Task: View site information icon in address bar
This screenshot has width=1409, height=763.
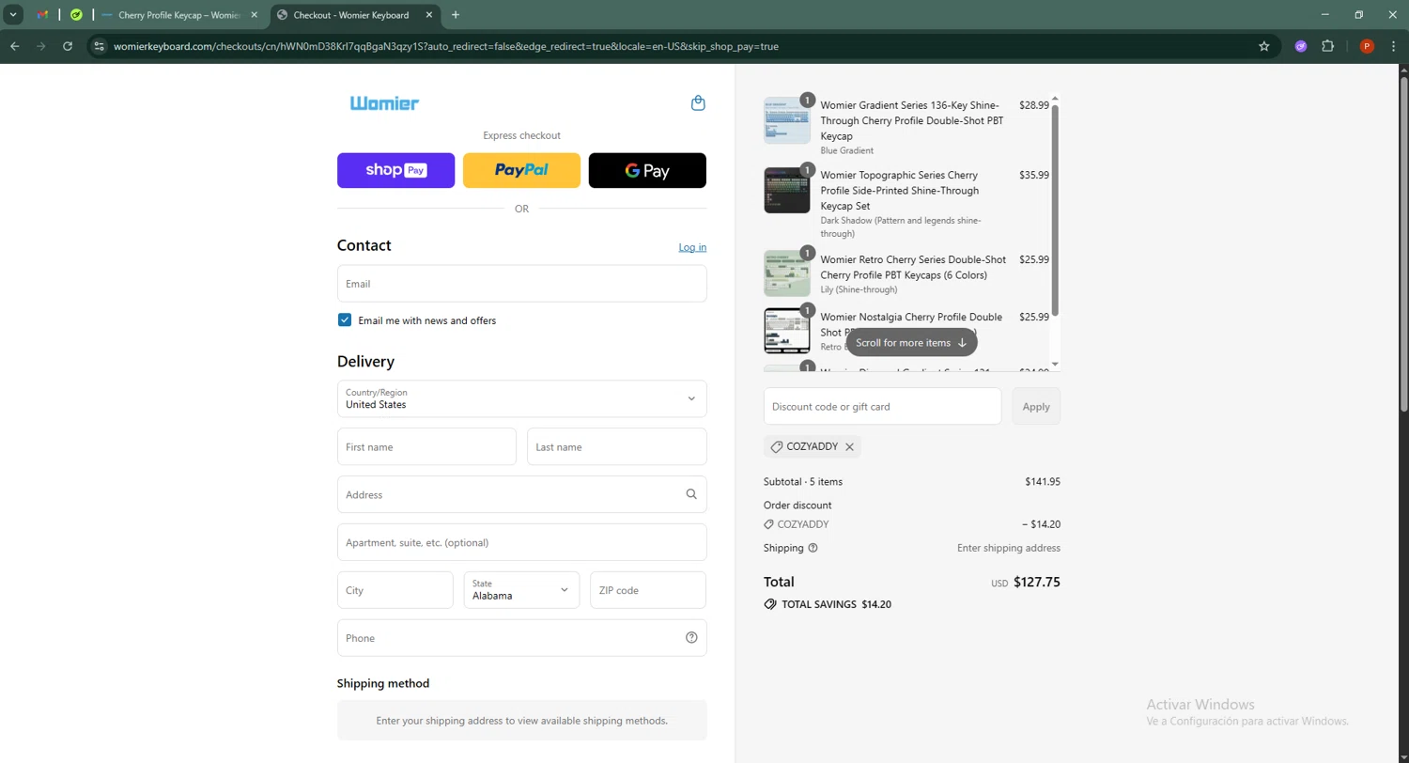Action: coord(100,46)
